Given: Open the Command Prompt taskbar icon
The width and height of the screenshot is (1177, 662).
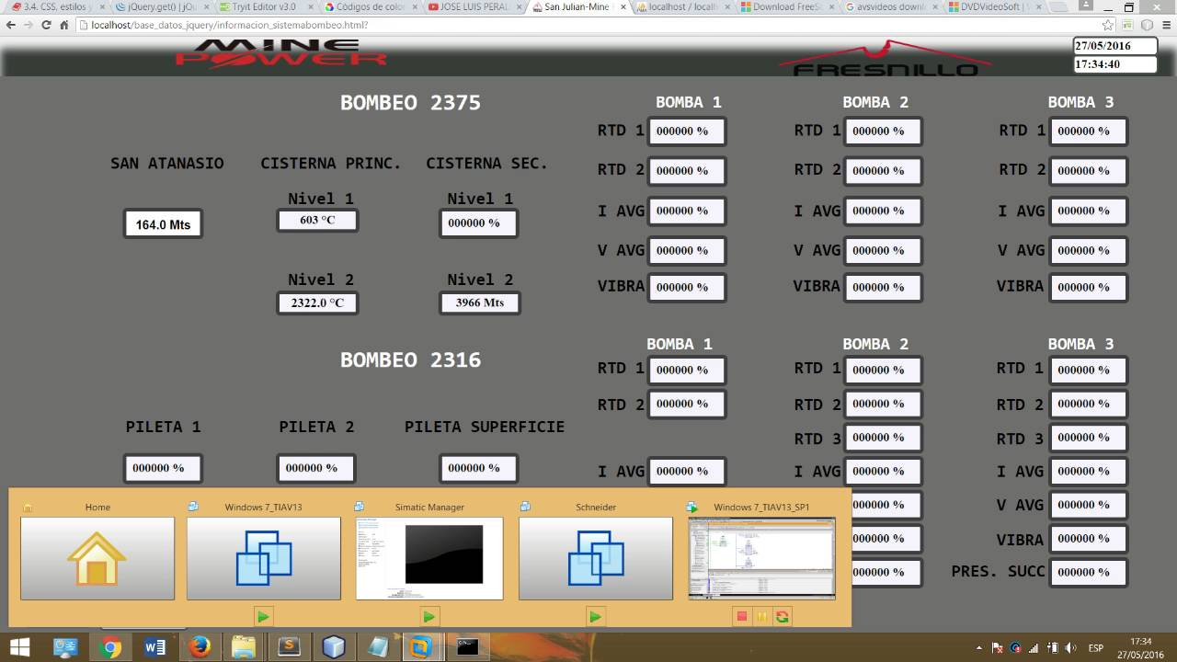Looking at the screenshot, I should 467,647.
